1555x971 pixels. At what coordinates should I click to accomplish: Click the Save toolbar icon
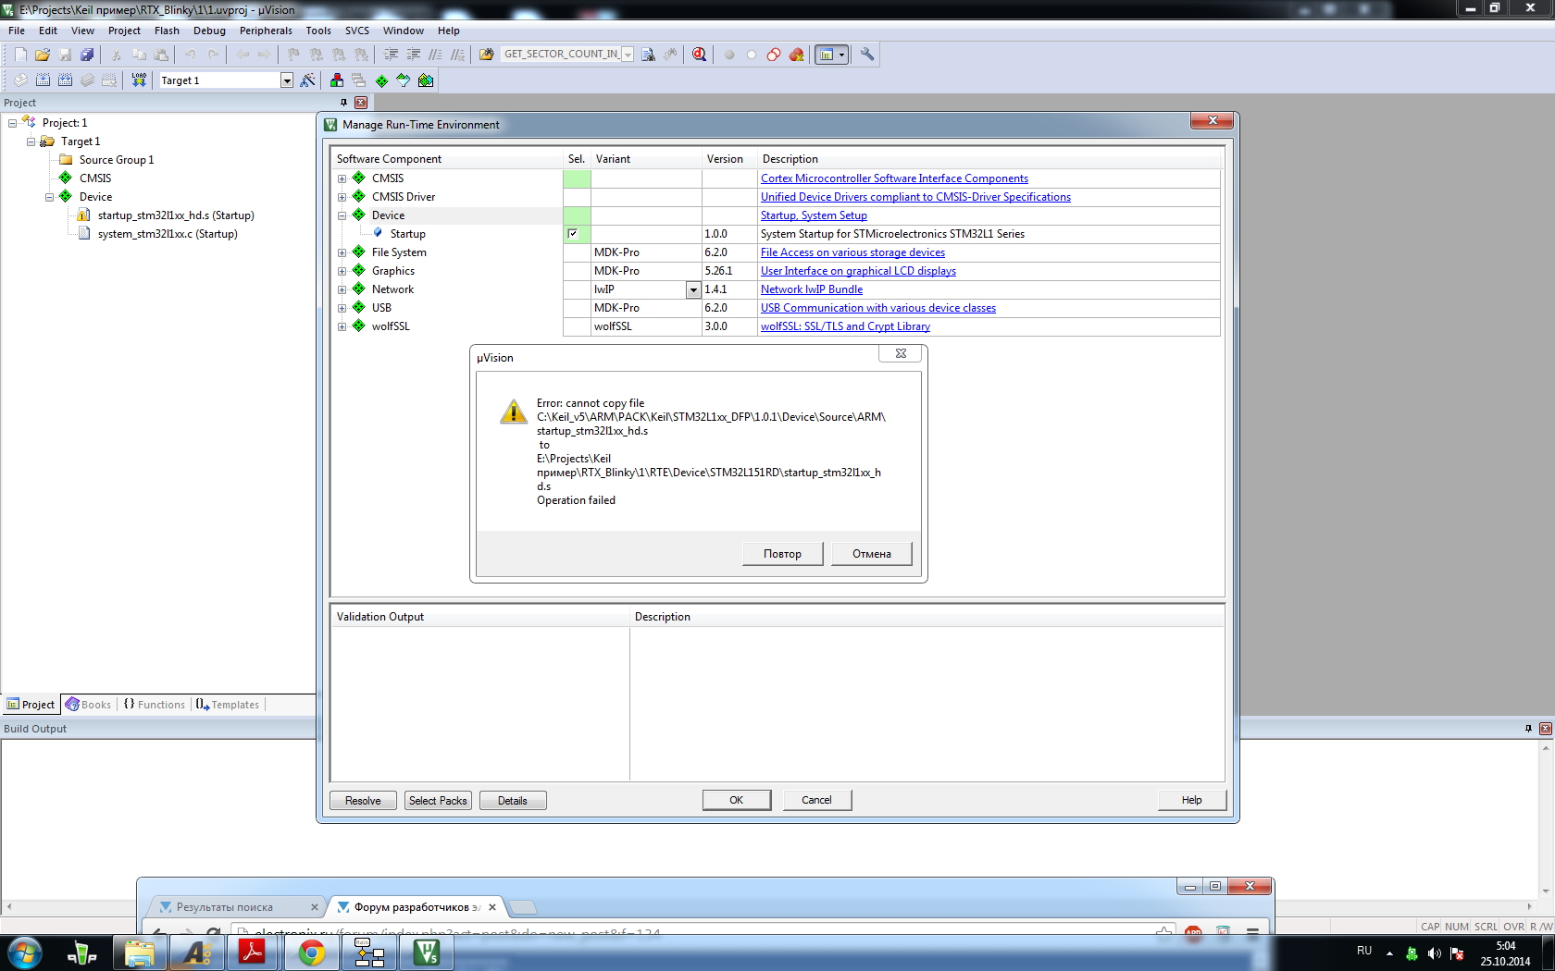[65, 55]
